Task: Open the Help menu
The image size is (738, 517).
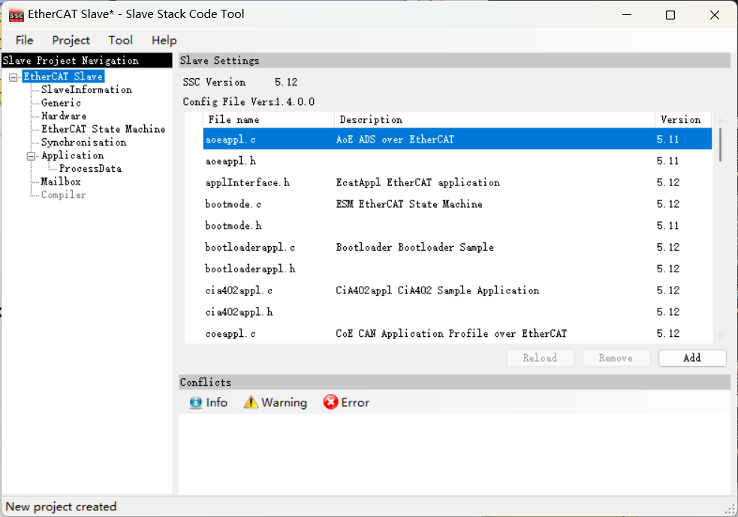Action: point(164,41)
